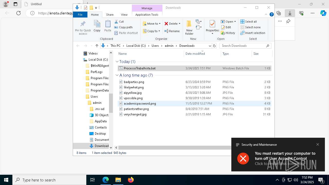Open Task View on the taskbar
The height and width of the screenshot is (185, 329).
(93, 180)
